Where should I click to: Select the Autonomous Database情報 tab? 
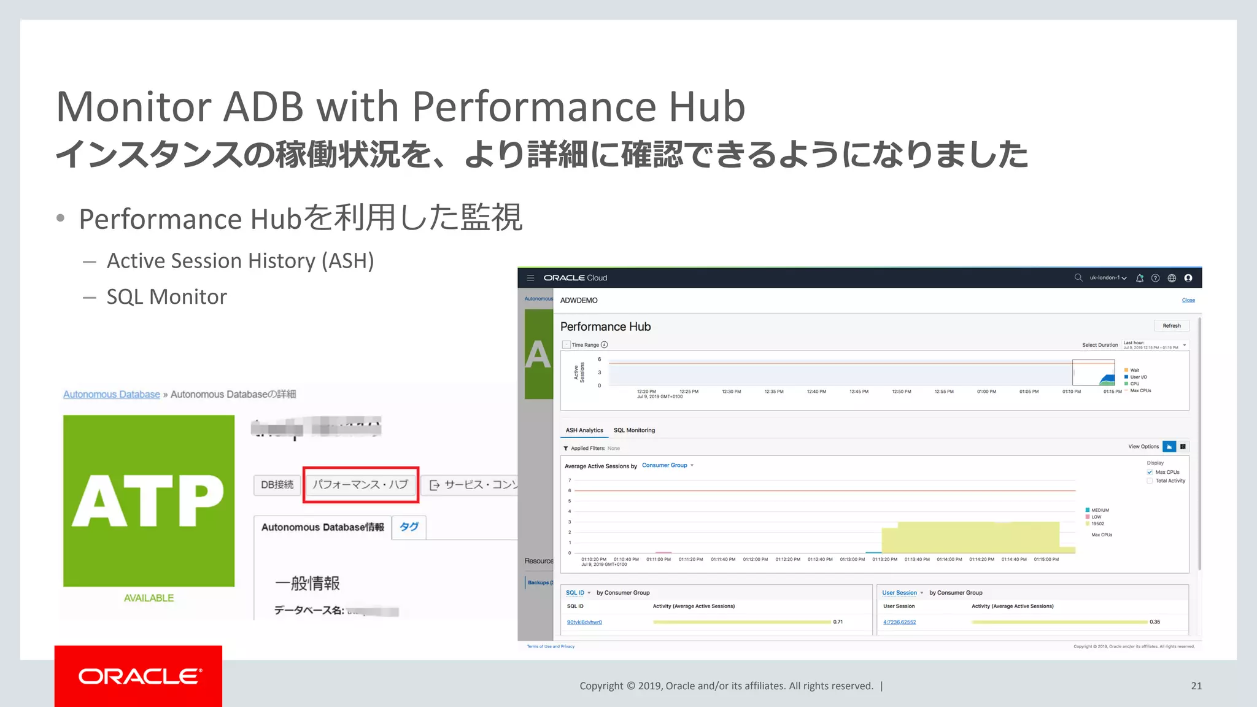[322, 527]
